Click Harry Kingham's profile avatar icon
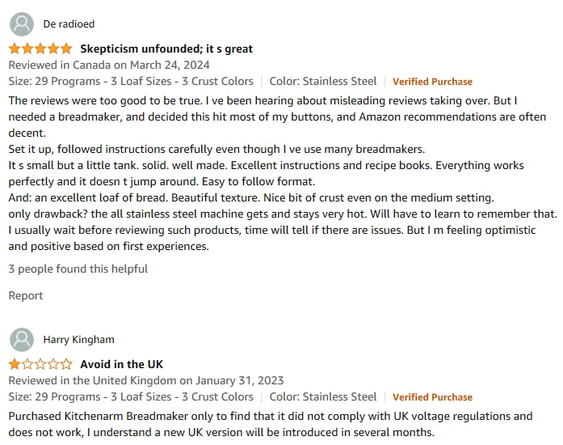The width and height of the screenshot is (563, 445). click(22, 340)
